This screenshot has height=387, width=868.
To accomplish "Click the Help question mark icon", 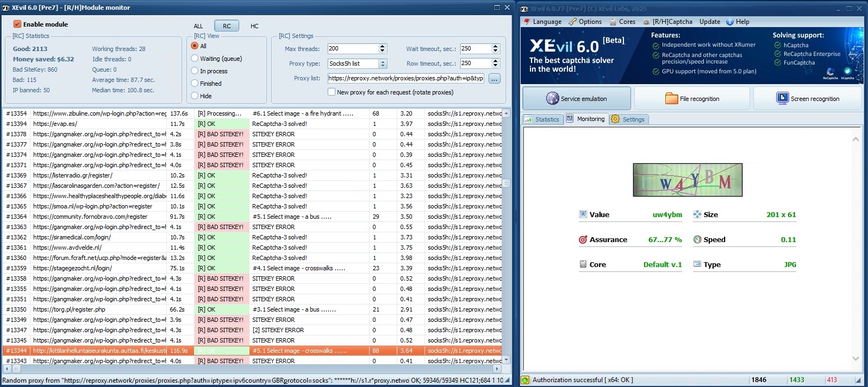I will [730, 22].
